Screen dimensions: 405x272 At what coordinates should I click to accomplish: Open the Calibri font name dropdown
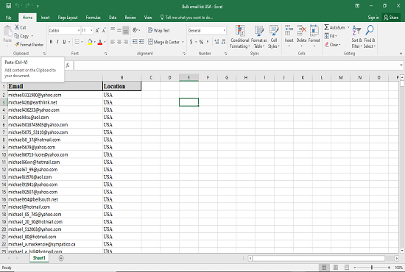[79, 30]
